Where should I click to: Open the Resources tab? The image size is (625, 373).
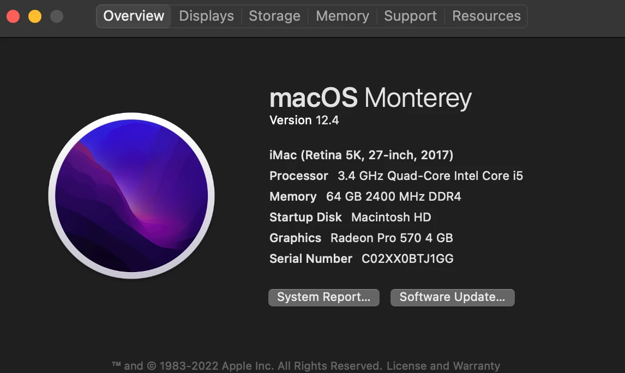point(486,16)
